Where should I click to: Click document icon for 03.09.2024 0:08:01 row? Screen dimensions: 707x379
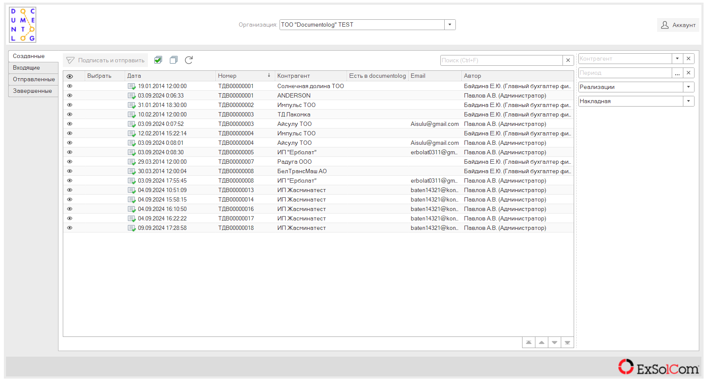click(x=132, y=143)
